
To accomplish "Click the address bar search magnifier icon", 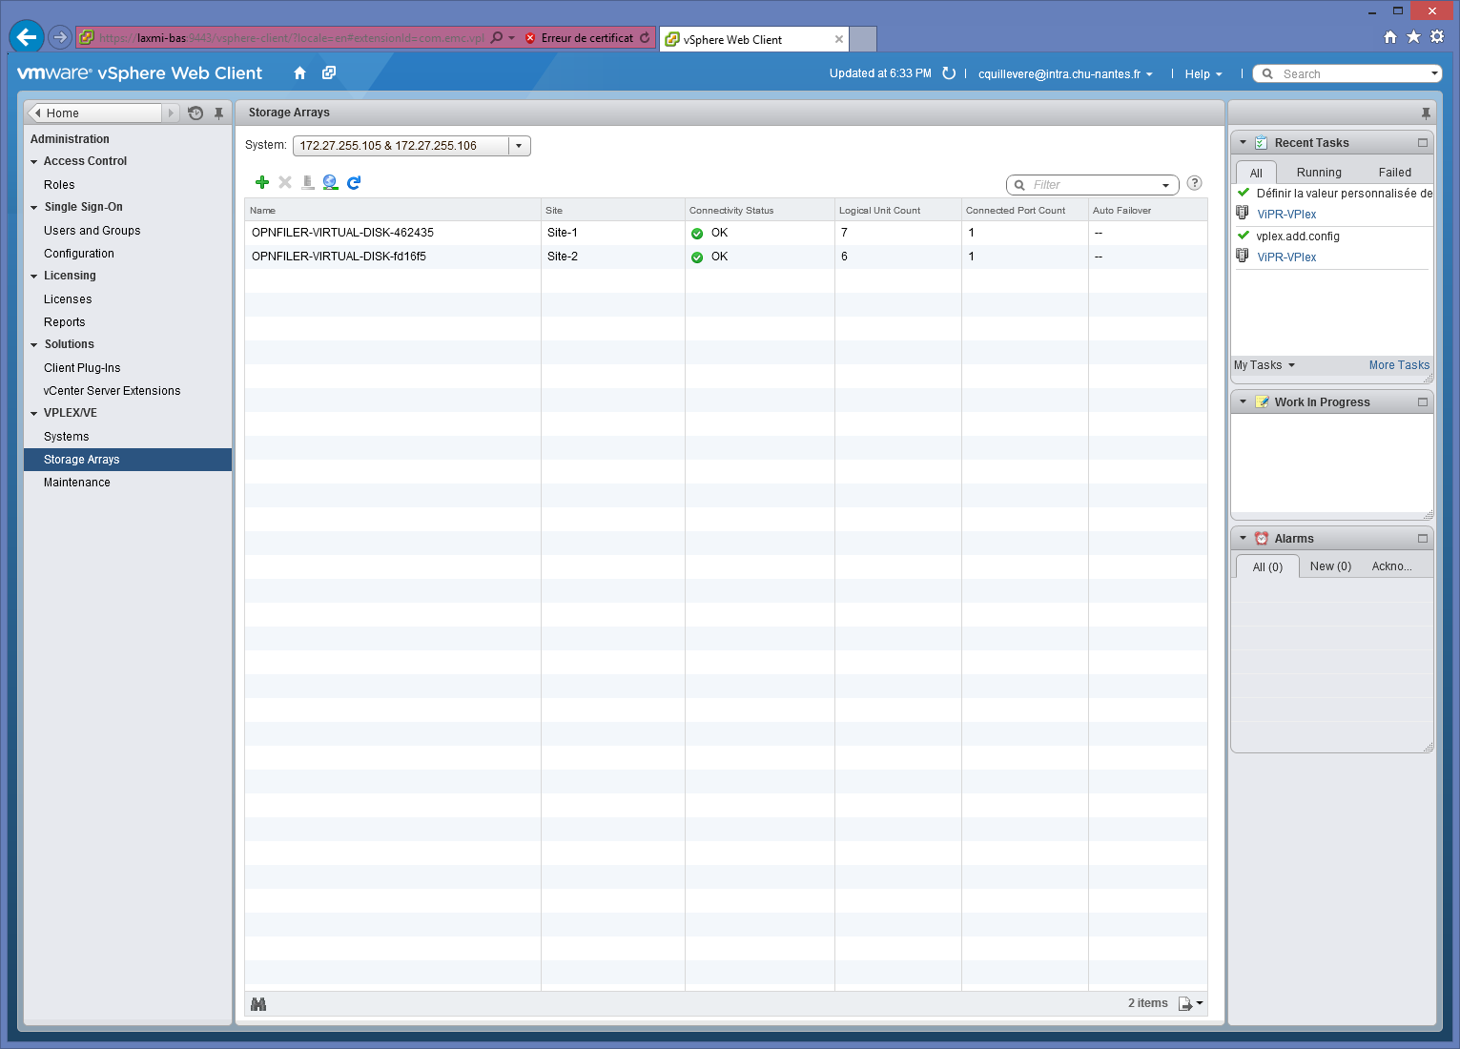I will click(x=496, y=38).
